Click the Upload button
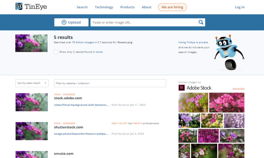264x158 pixels. point(71,22)
